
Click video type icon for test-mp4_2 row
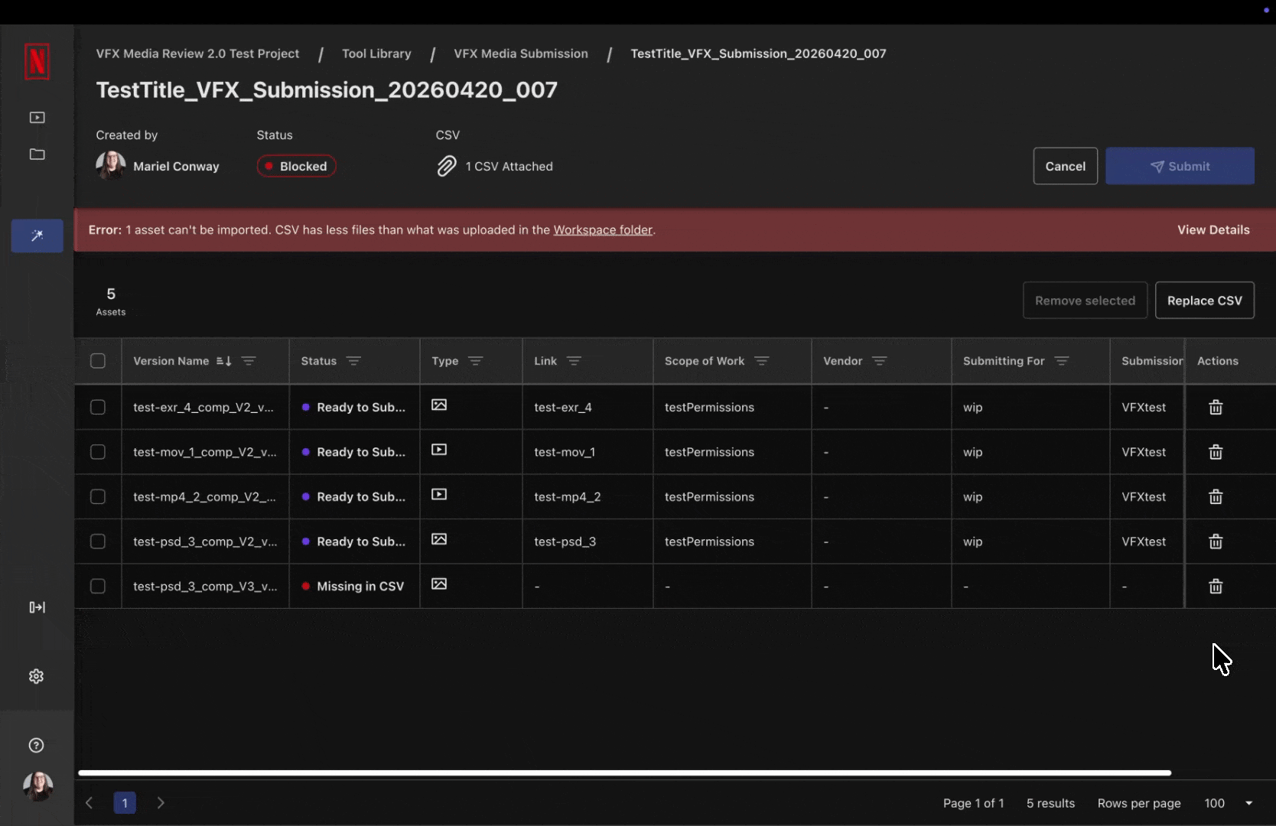[x=439, y=494]
